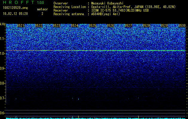188x119 pixels.
Task: Select the observer name Masayuki Kobayashi
Action: click(107, 3)
